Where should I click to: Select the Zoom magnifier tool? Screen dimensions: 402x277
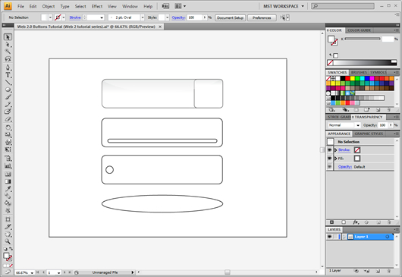(8, 241)
